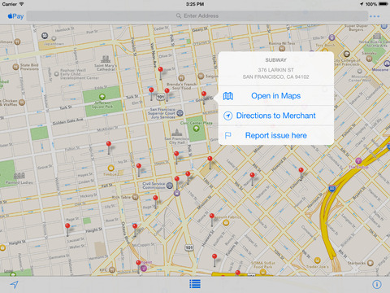Screen dimensions: 390x293
Task: Tap the 376 LARKIN ST address line
Action: tap(275, 70)
